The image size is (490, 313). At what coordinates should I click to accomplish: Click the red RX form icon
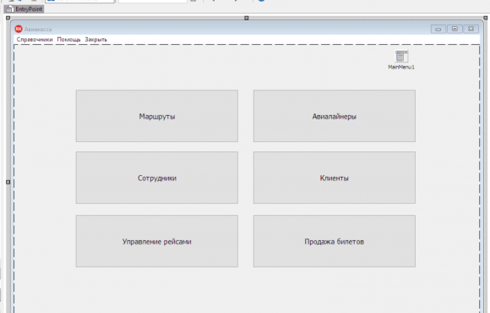[x=19, y=29]
